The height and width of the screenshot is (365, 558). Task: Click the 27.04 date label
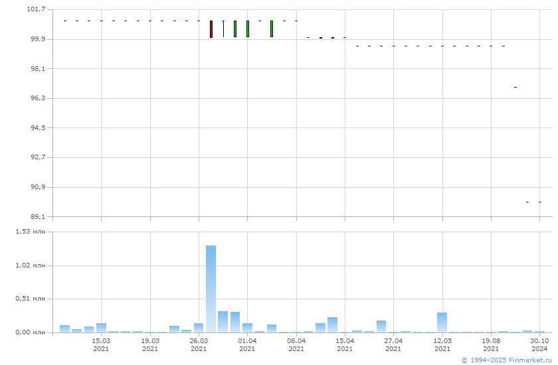[x=393, y=341]
